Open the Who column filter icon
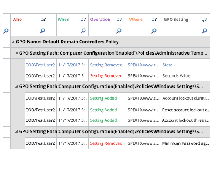This screenshot has width=217, height=169. point(43,19)
